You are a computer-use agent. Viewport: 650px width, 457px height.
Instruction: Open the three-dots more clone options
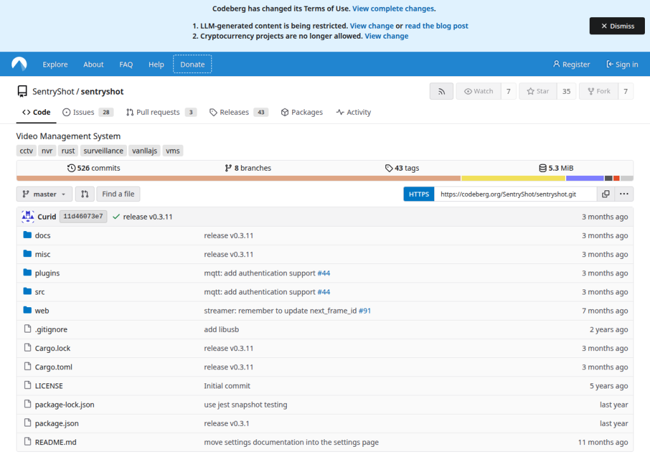click(x=624, y=194)
